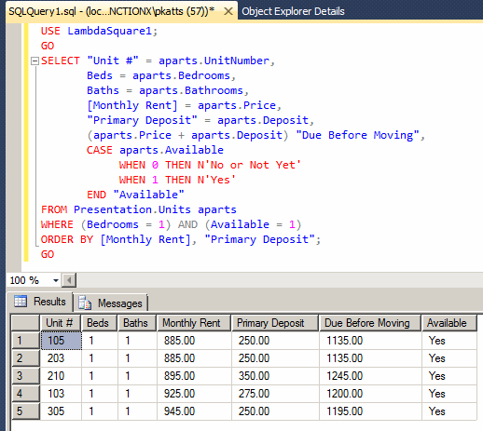Select all via grid corner header
The height and width of the screenshot is (431, 483).
[25, 323]
